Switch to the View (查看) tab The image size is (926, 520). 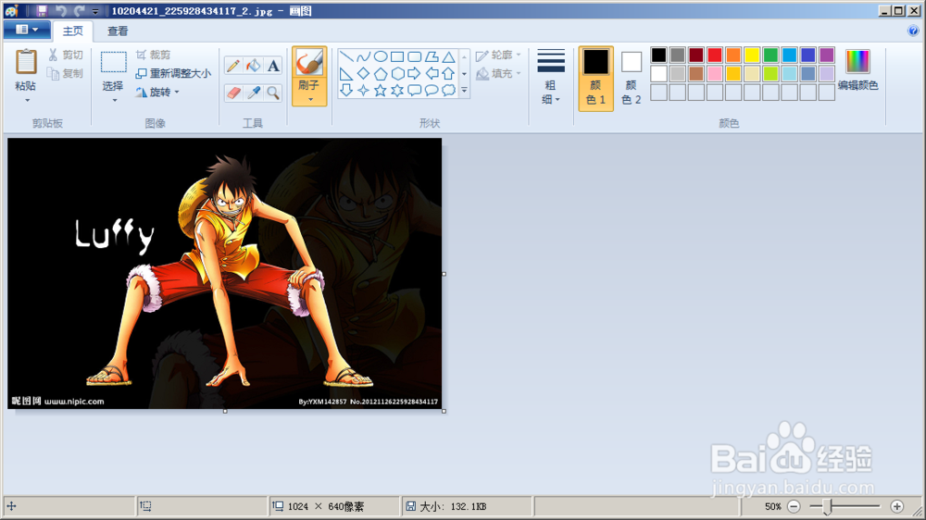(x=118, y=31)
